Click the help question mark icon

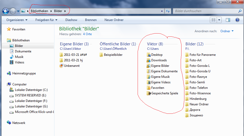tap(237, 20)
